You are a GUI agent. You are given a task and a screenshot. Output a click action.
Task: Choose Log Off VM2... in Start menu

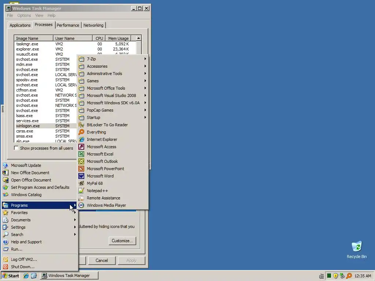pyautogui.click(x=40, y=259)
